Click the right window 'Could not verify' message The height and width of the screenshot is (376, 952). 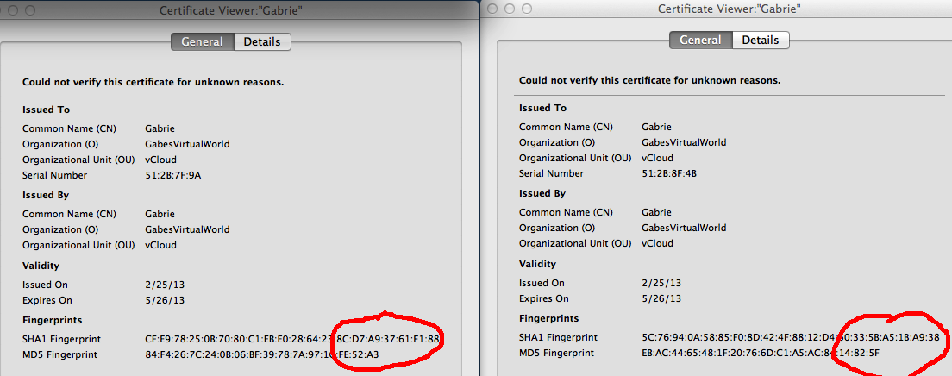coord(649,80)
